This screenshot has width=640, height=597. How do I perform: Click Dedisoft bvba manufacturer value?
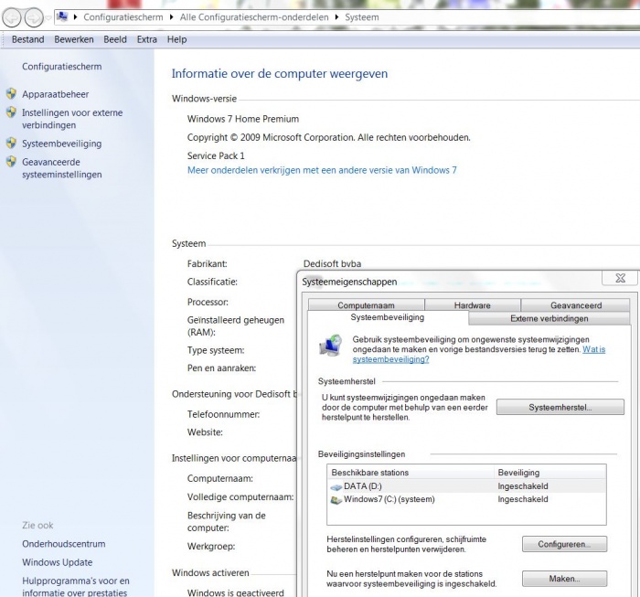[332, 264]
